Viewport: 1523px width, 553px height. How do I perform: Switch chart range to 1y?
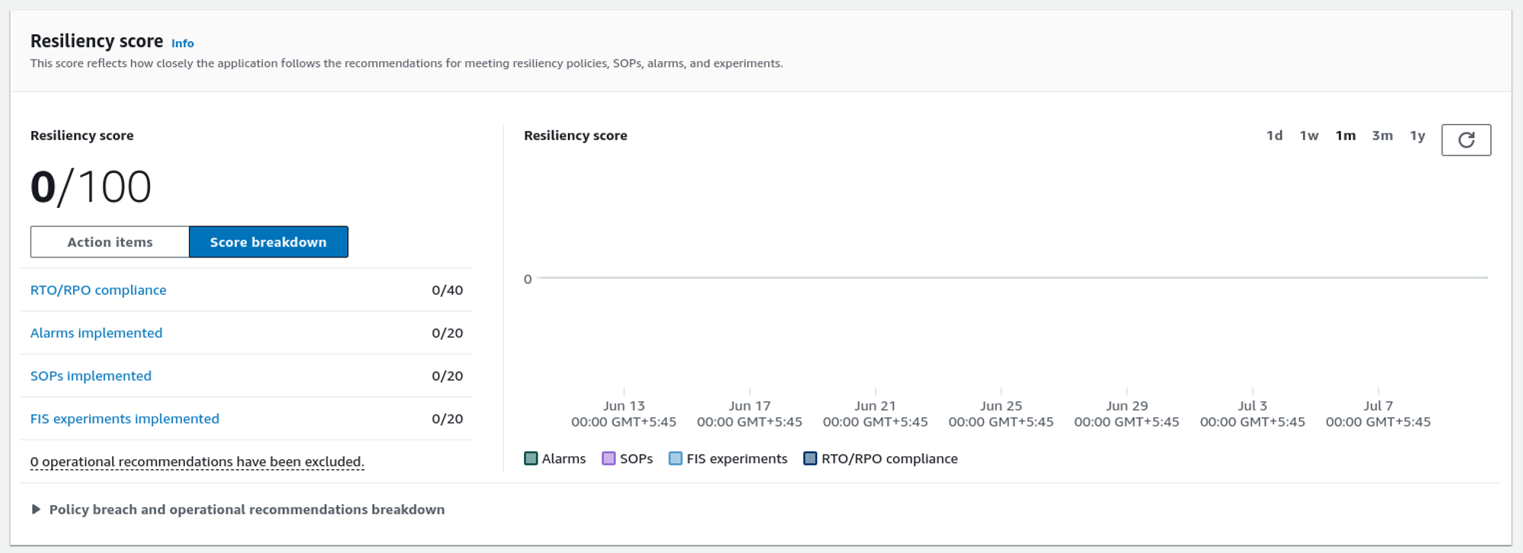coord(1416,136)
